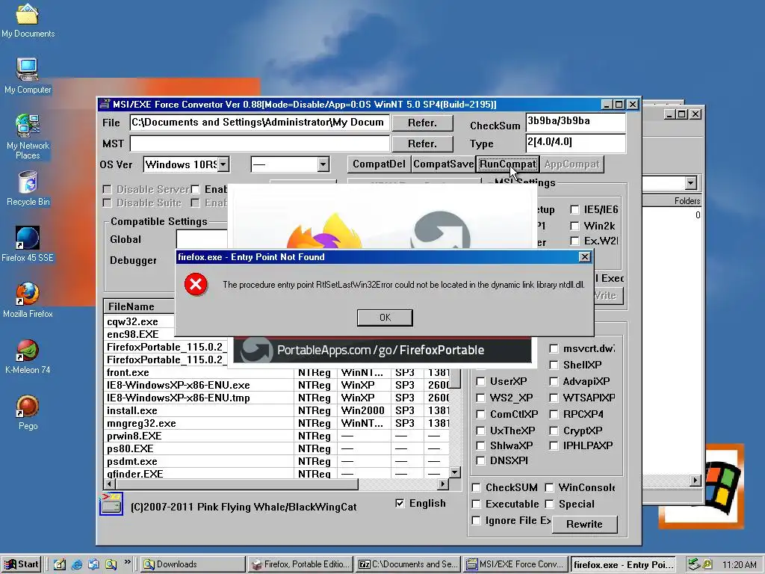Click the red error icon in dialog
765x574 pixels.
(196, 284)
